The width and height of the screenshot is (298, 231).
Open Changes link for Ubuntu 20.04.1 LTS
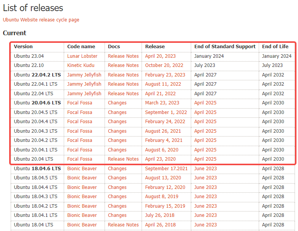117,150
